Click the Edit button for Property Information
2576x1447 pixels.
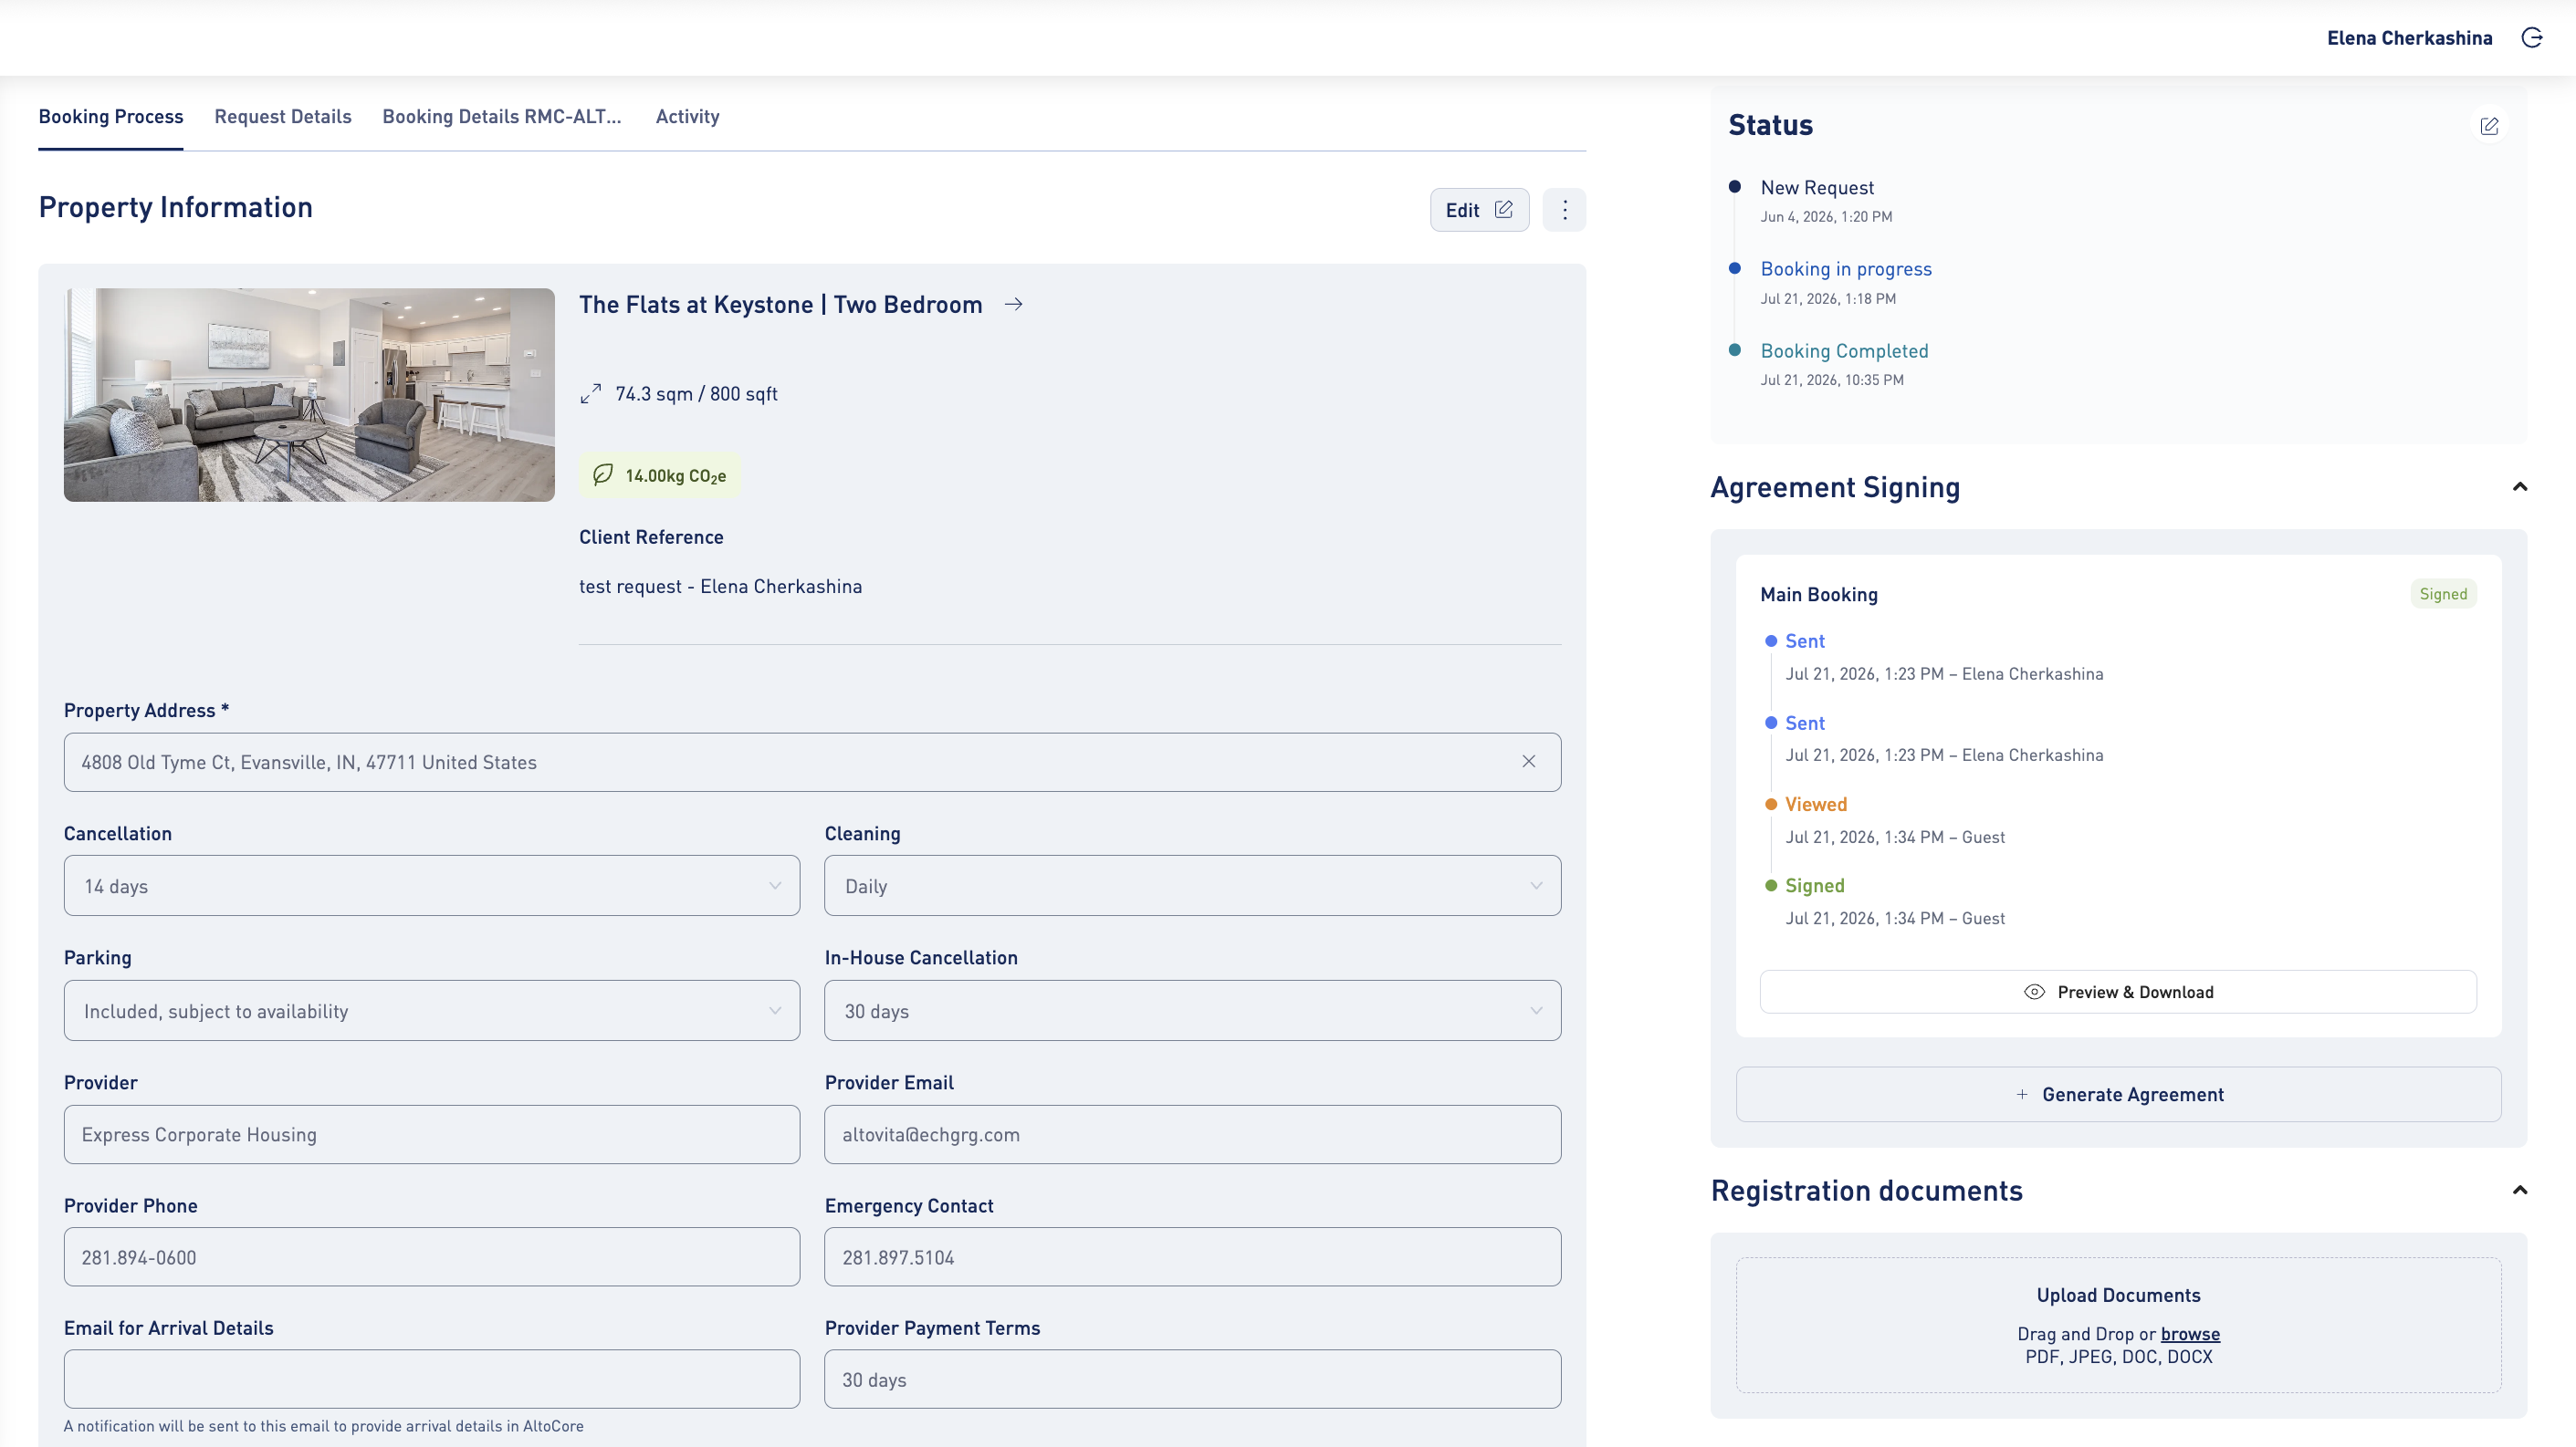point(1479,210)
